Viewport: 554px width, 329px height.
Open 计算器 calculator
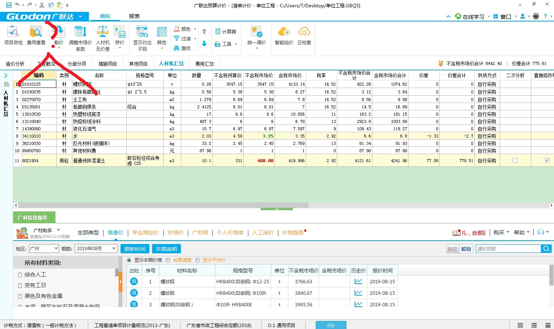[226, 32]
